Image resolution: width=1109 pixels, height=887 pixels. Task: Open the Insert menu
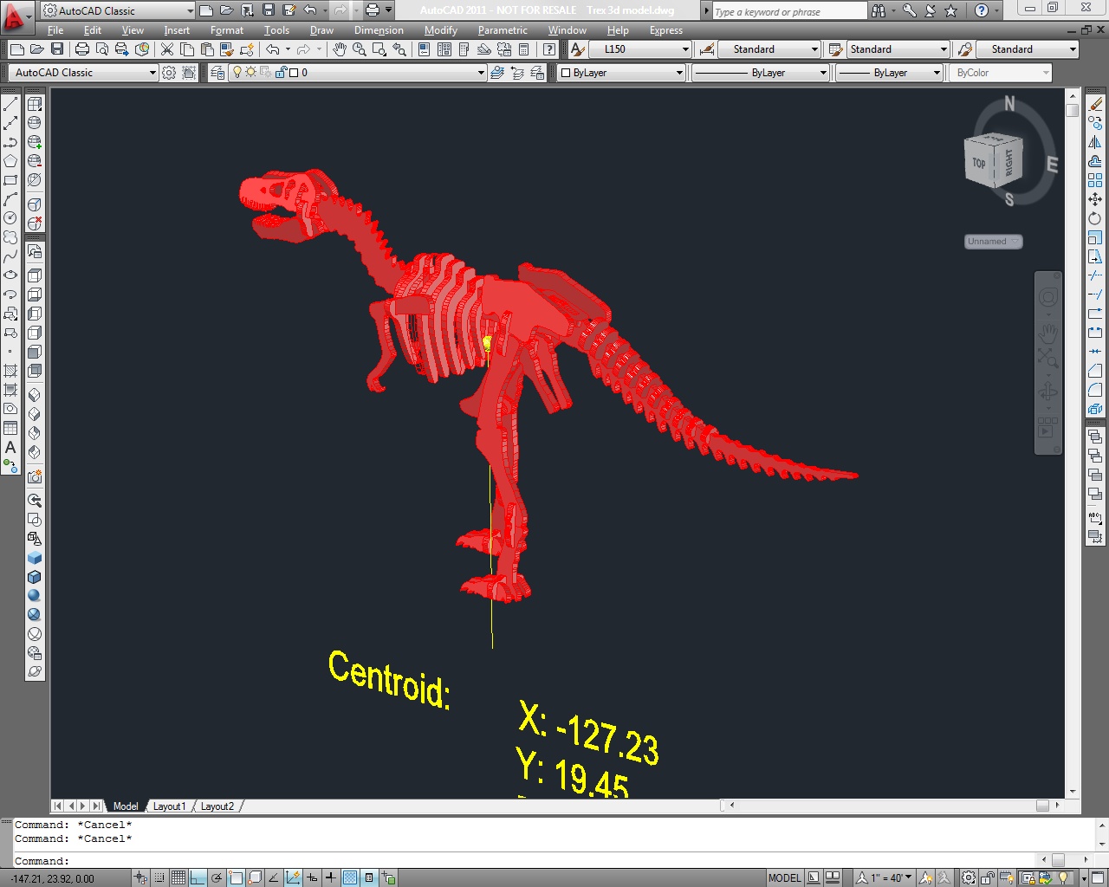point(177,30)
